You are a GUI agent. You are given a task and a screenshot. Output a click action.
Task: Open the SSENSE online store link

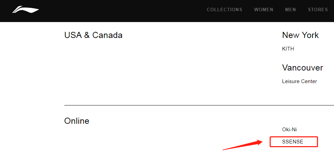(292, 142)
